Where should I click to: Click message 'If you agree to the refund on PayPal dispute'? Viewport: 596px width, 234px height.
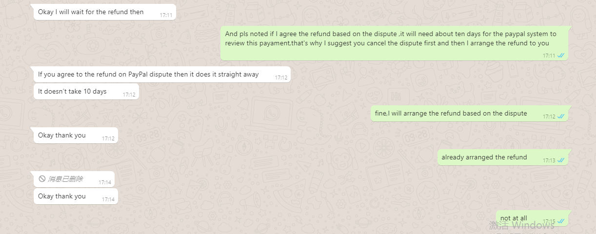162,75
